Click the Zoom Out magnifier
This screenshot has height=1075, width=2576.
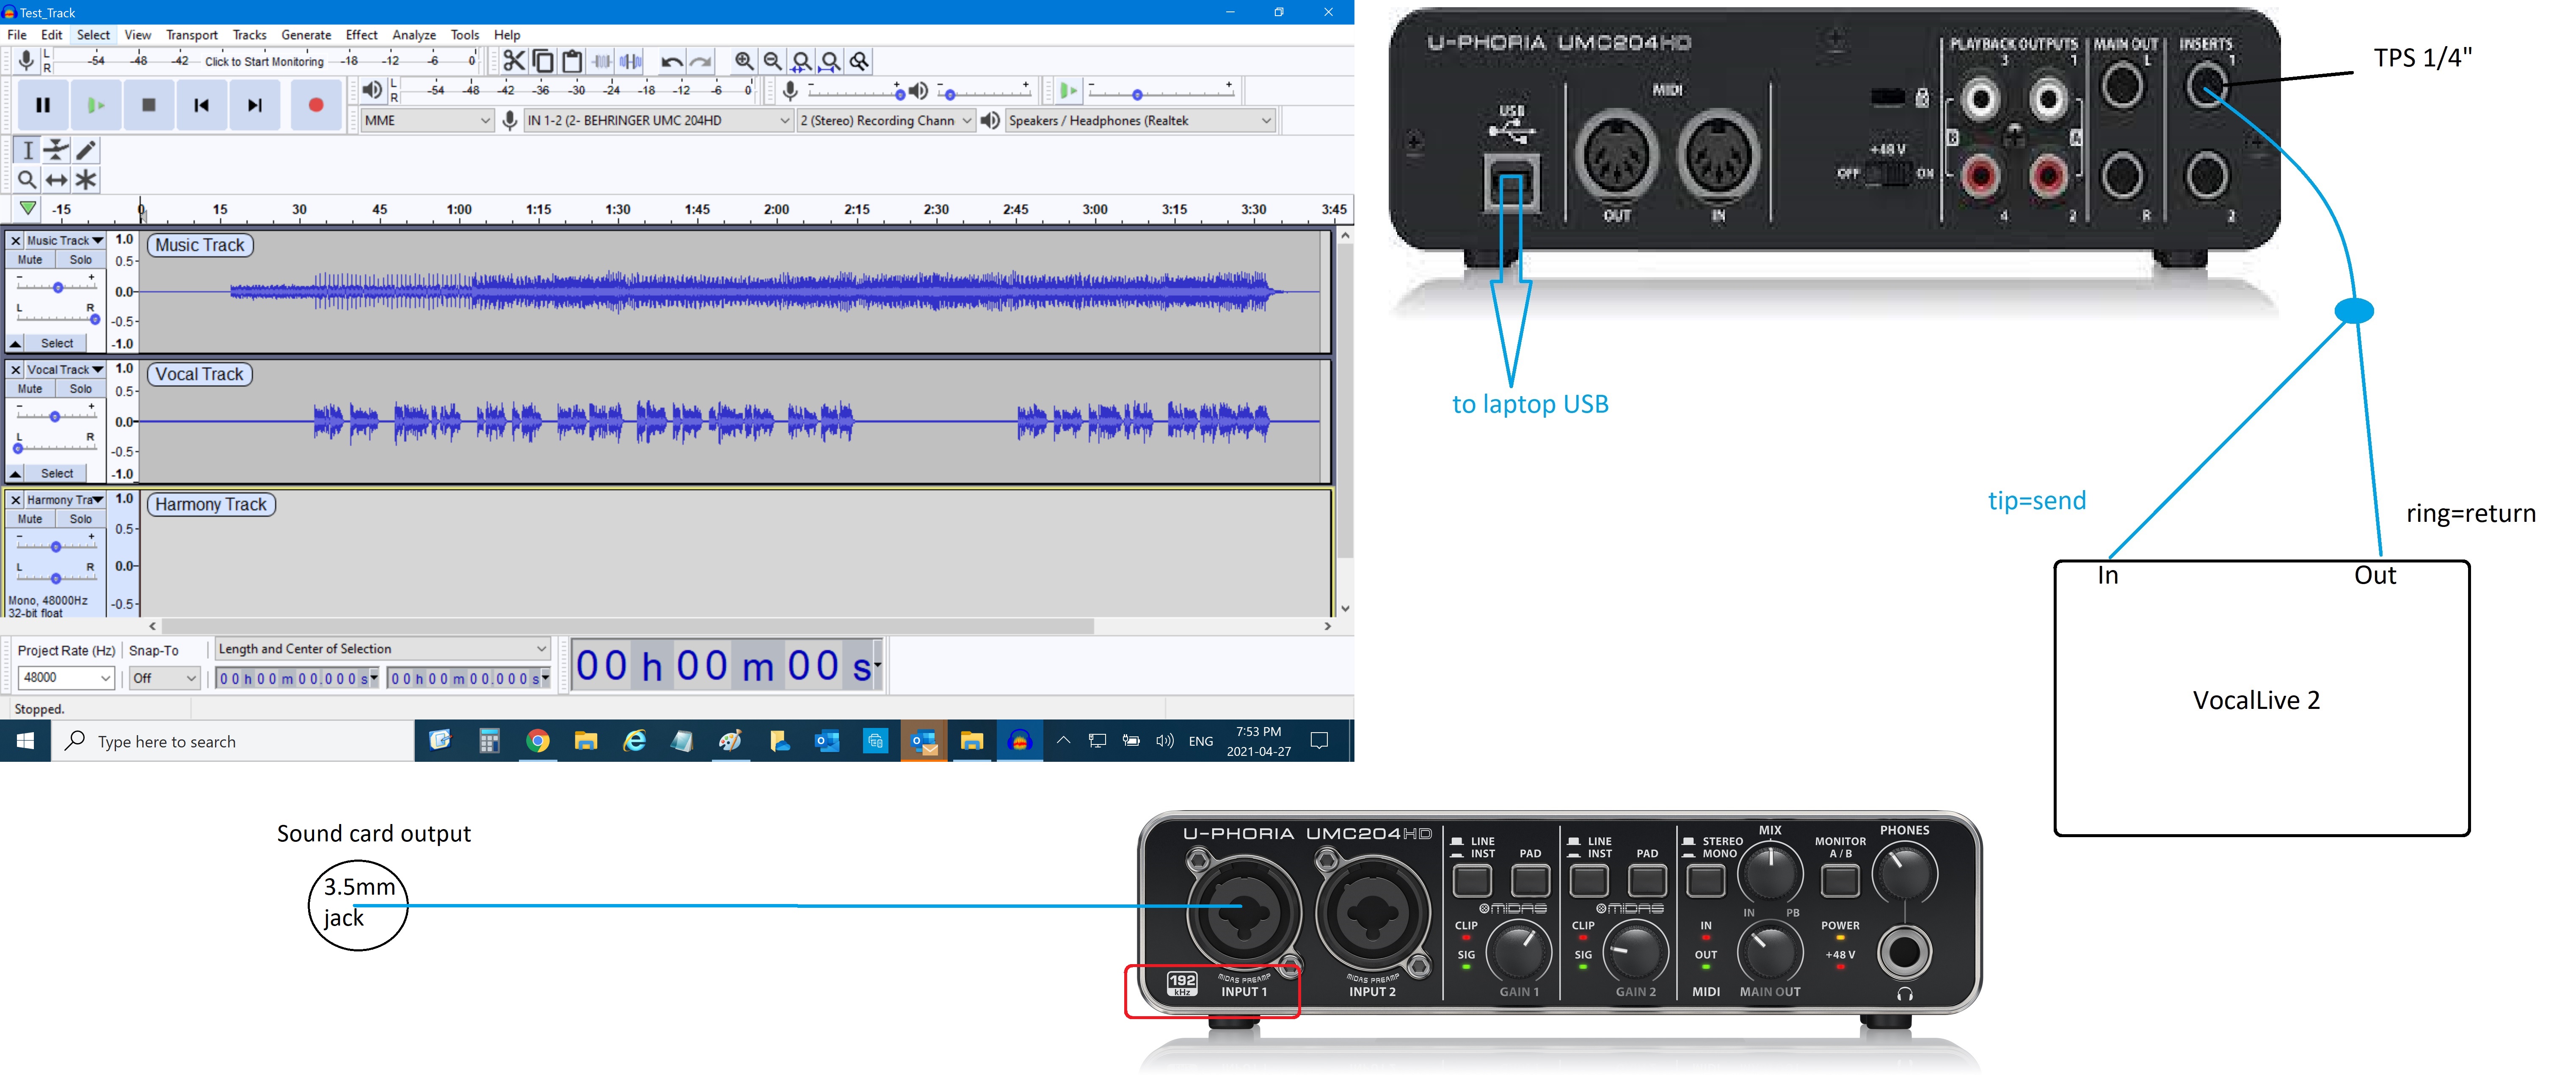772,61
